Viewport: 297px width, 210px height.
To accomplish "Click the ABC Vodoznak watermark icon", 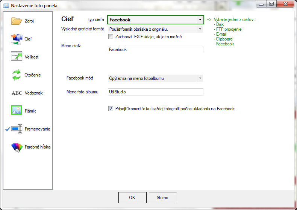I will pyautogui.click(x=17, y=93).
